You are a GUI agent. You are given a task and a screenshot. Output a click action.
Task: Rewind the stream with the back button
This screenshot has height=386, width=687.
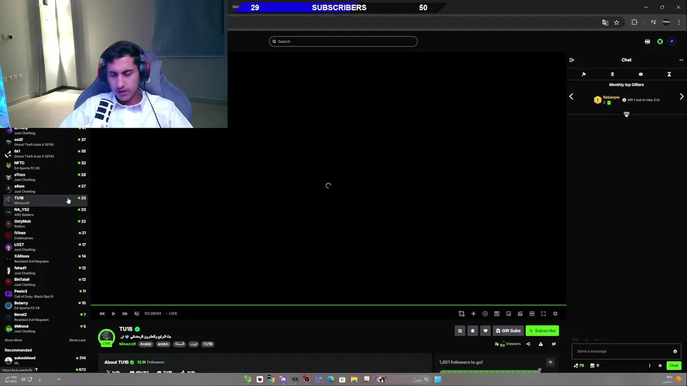point(102,314)
